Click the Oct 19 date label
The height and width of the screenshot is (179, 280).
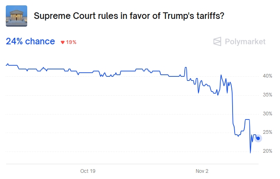(88, 171)
